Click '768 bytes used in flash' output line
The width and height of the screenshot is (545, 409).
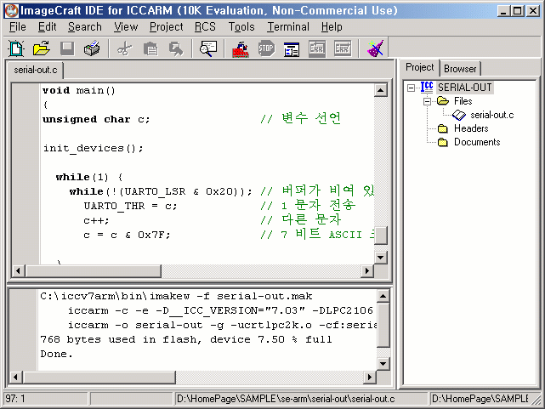[x=186, y=339]
